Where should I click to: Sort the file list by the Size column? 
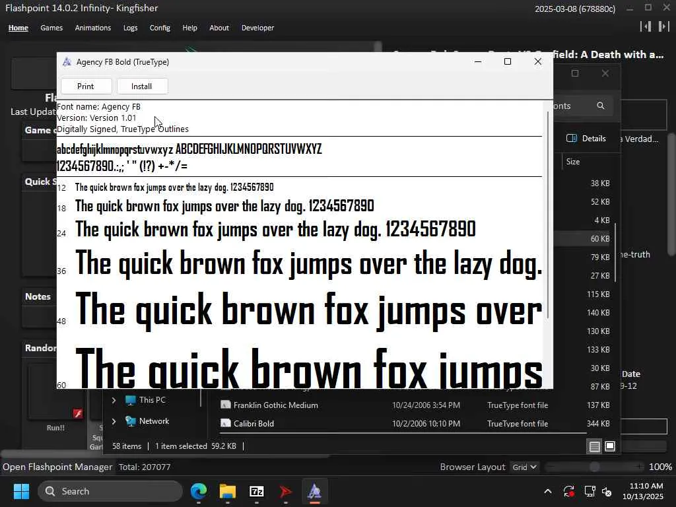(x=573, y=162)
